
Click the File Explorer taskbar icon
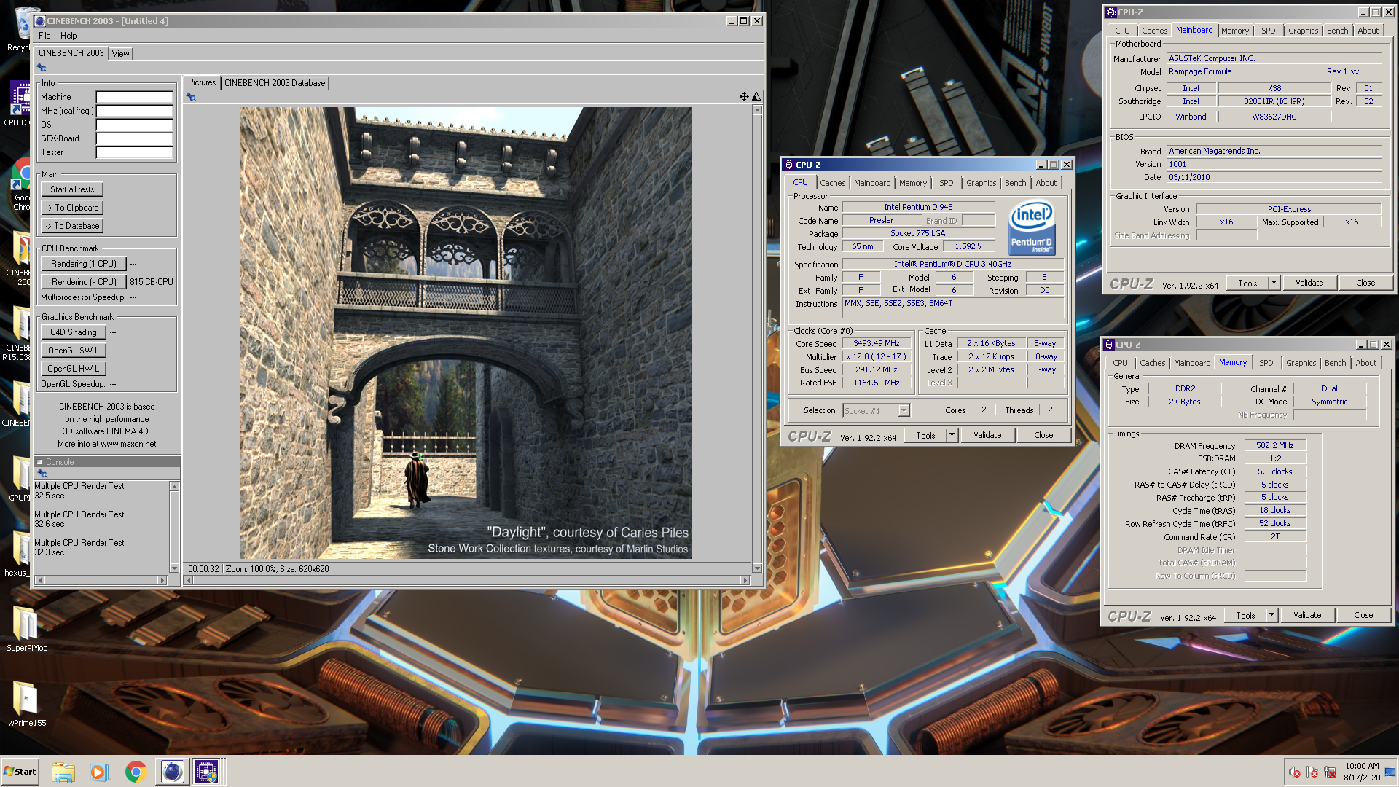(x=63, y=772)
